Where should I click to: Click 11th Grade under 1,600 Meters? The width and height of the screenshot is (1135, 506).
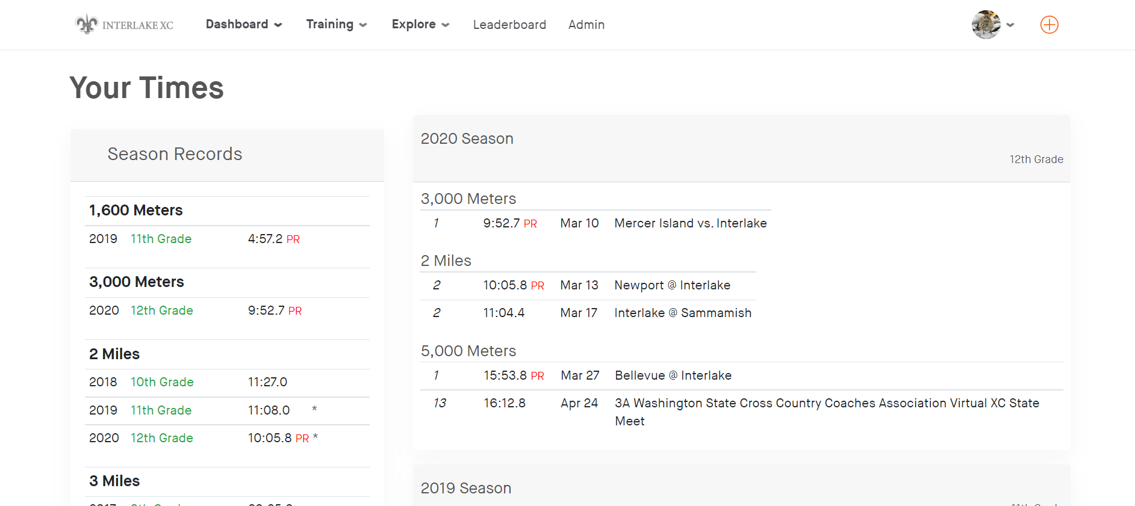161,239
